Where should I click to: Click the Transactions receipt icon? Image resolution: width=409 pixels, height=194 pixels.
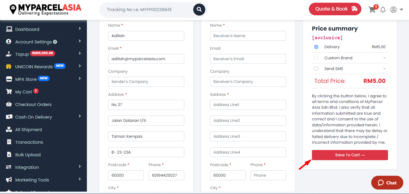(x=9, y=142)
